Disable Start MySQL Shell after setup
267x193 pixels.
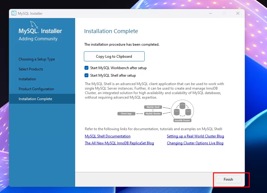click(87, 75)
